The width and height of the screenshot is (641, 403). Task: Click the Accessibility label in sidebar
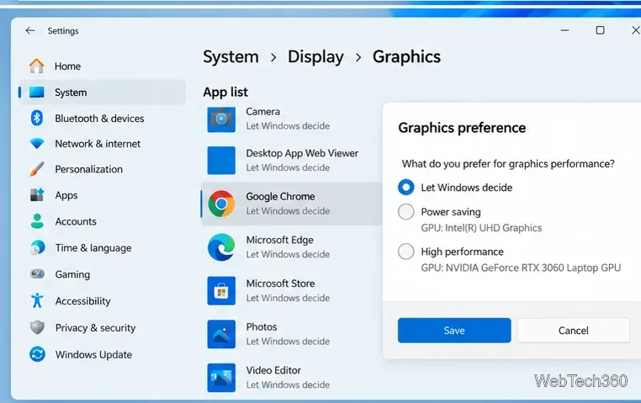point(82,301)
